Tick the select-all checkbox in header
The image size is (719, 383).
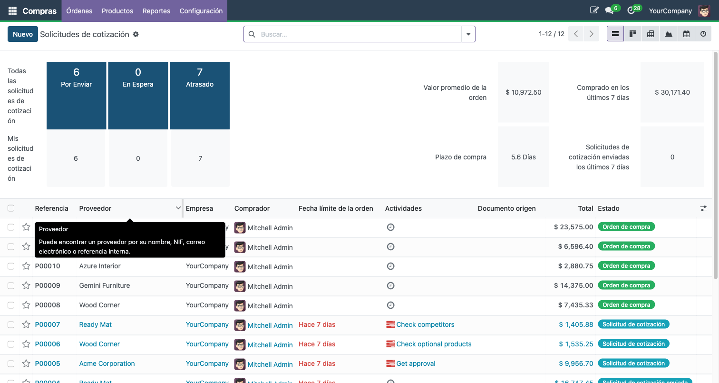tap(11, 208)
